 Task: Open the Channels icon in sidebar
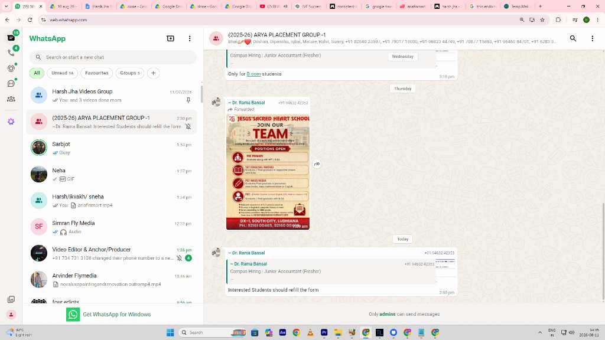tap(11, 83)
